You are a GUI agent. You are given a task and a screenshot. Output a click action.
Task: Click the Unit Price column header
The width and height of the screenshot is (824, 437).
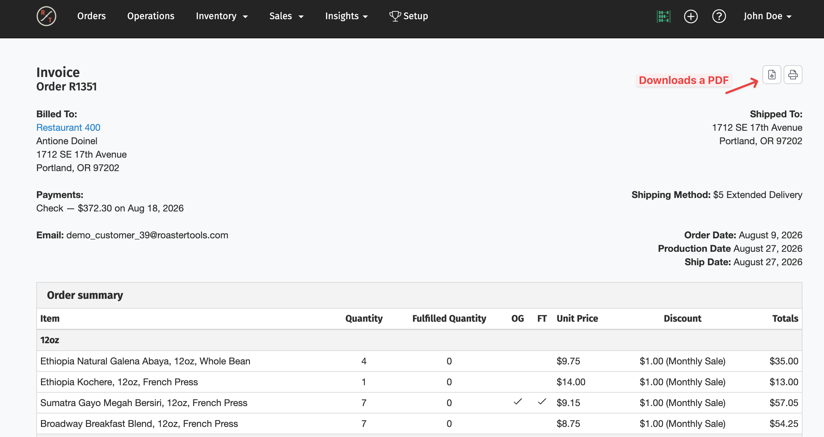coord(577,319)
